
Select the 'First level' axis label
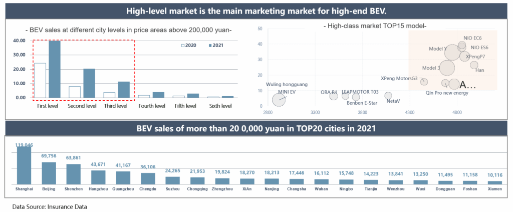(x=47, y=106)
